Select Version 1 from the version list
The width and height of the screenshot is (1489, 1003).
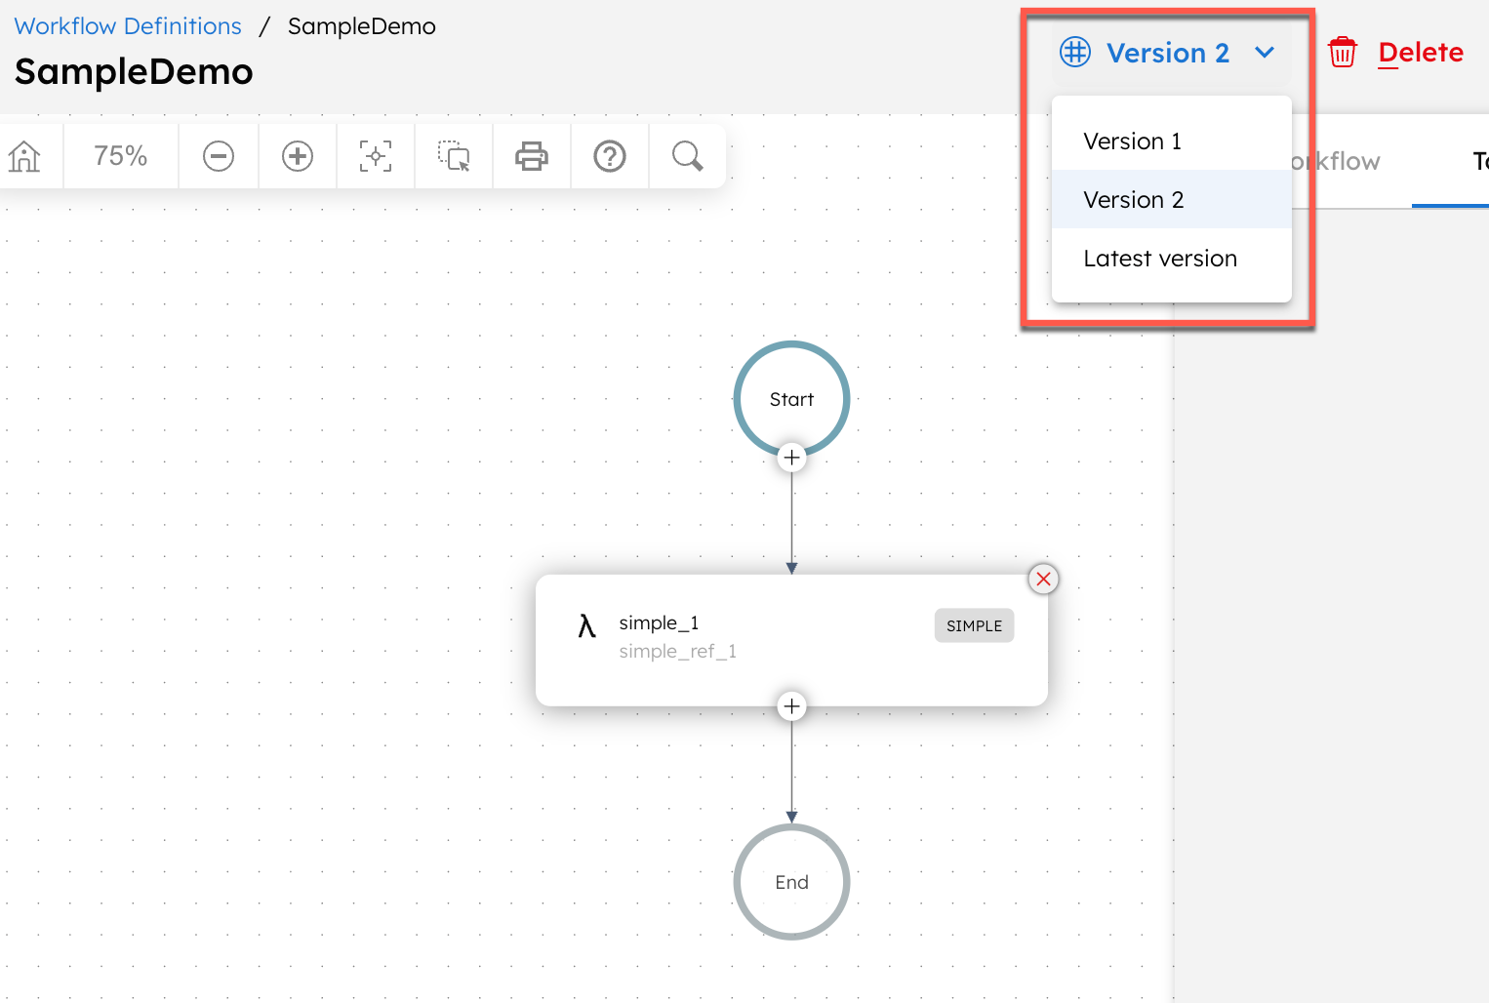[x=1132, y=140]
